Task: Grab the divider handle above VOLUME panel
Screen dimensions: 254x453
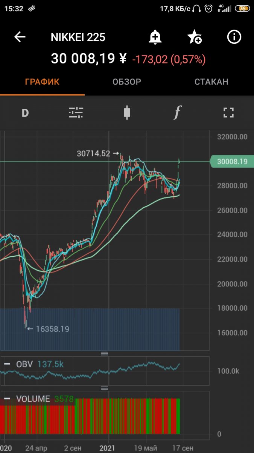Action: point(104,388)
